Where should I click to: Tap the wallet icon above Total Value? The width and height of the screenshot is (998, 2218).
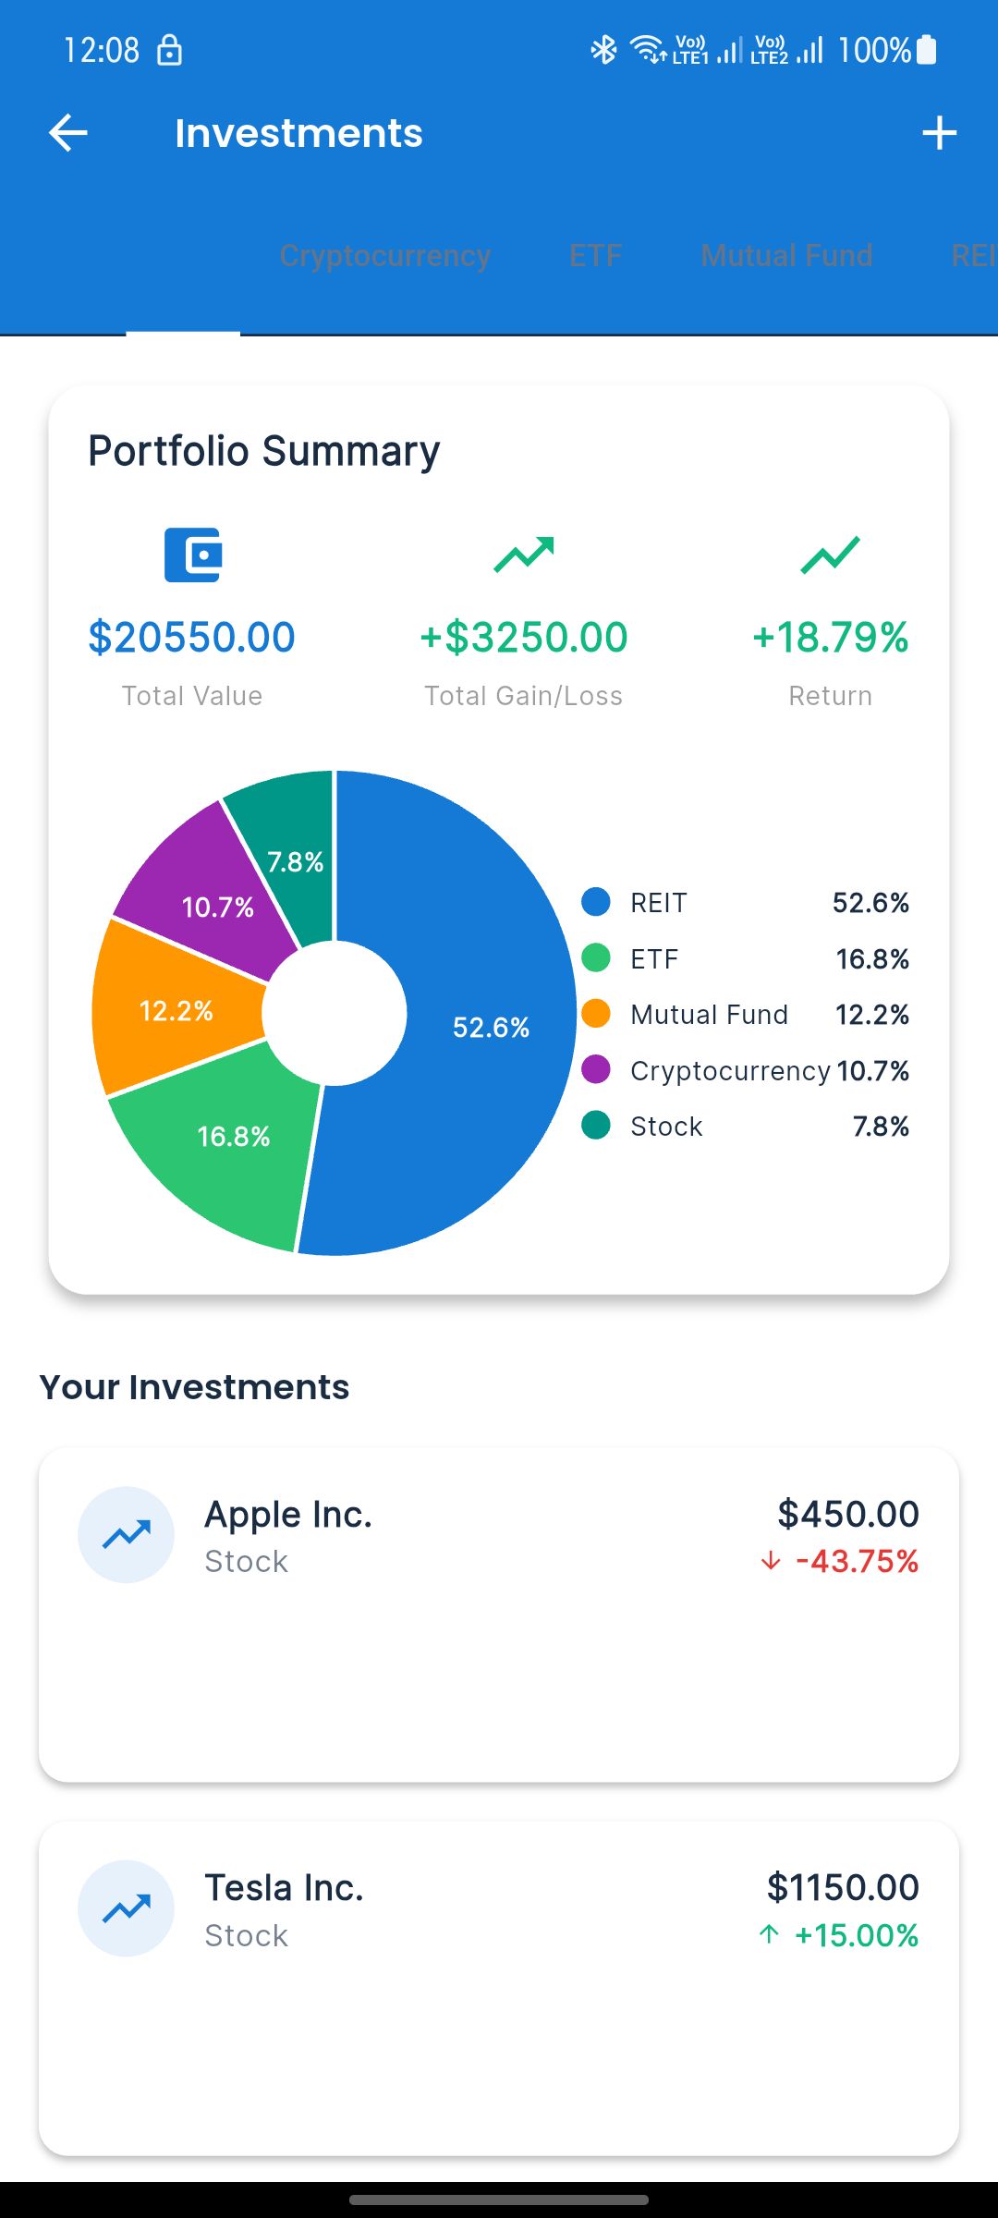point(192,554)
